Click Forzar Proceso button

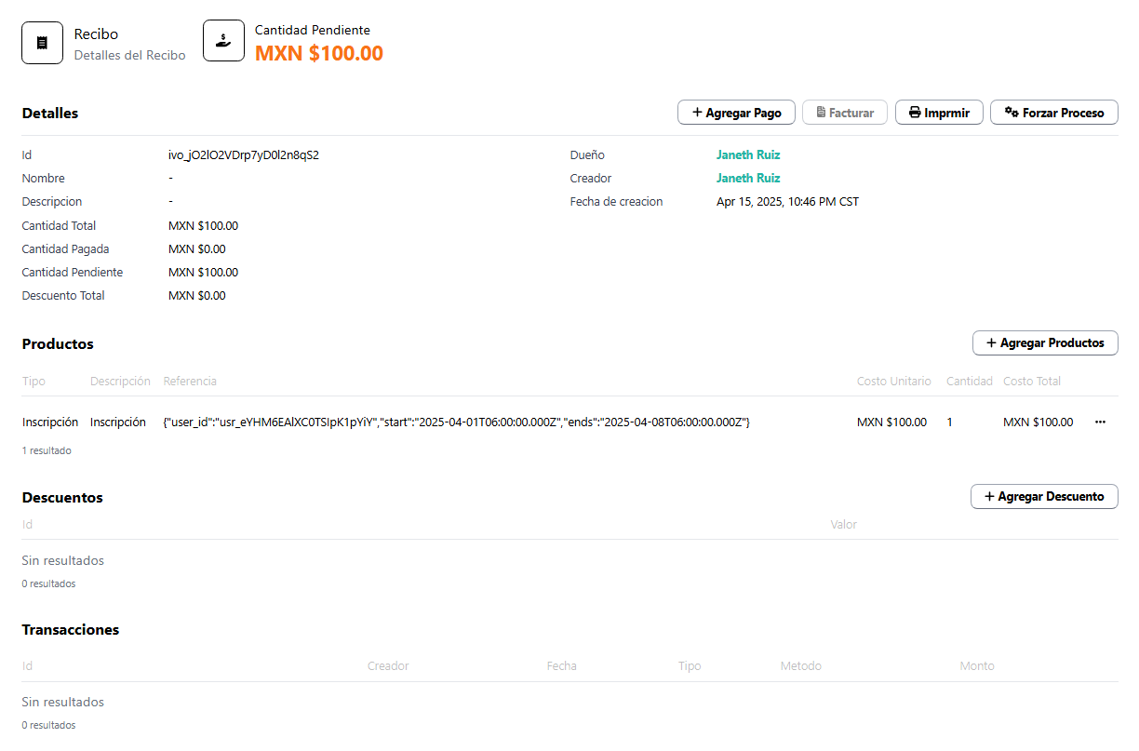pyautogui.click(x=1053, y=113)
